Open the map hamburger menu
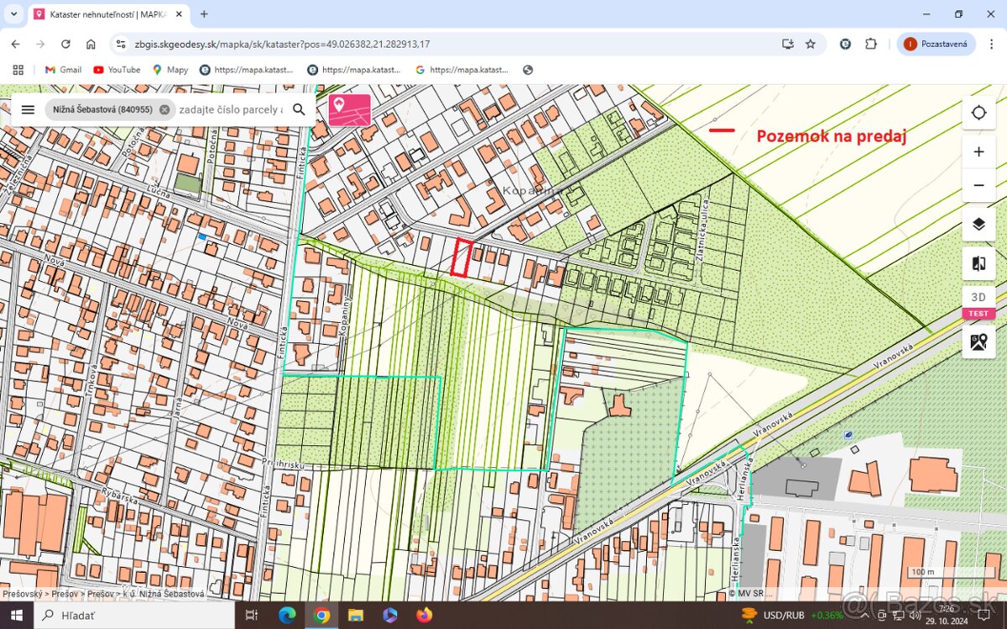 (28, 109)
